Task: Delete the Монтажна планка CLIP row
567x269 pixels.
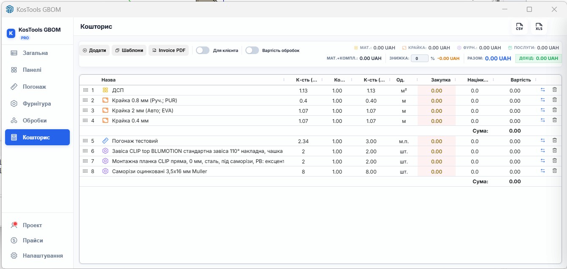Action: pyautogui.click(x=554, y=161)
